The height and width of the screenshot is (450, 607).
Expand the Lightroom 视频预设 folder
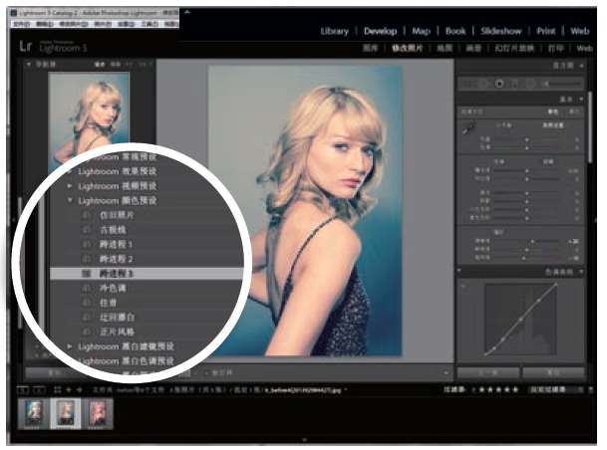[70, 185]
